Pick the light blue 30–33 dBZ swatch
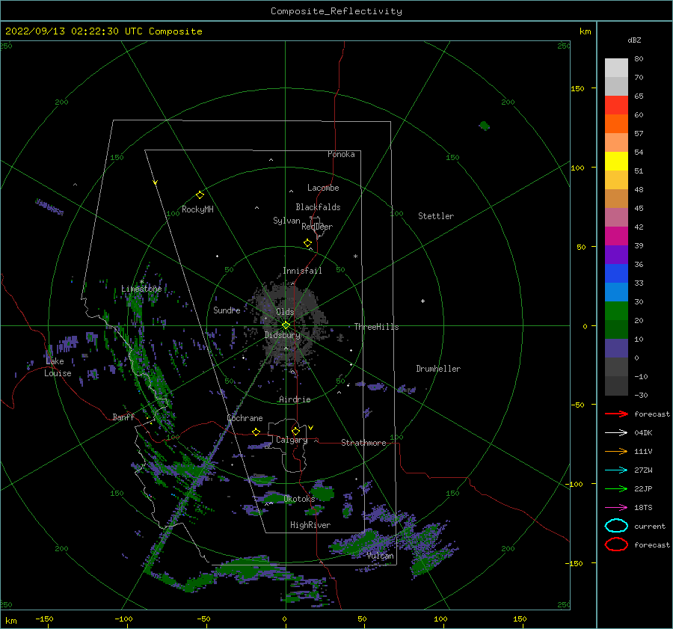Image resolution: width=673 pixels, height=629 pixels. coord(616,292)
